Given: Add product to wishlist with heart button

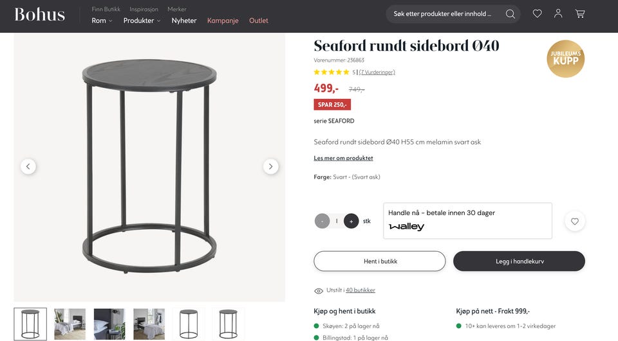Looking at the screenshot, I should 575,222.
